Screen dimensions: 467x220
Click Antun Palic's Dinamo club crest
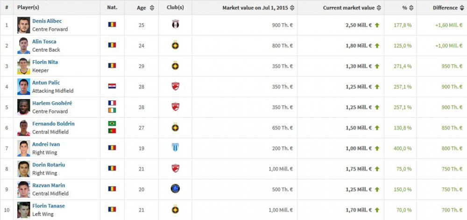pyautogui.click(x=175, y=86)
